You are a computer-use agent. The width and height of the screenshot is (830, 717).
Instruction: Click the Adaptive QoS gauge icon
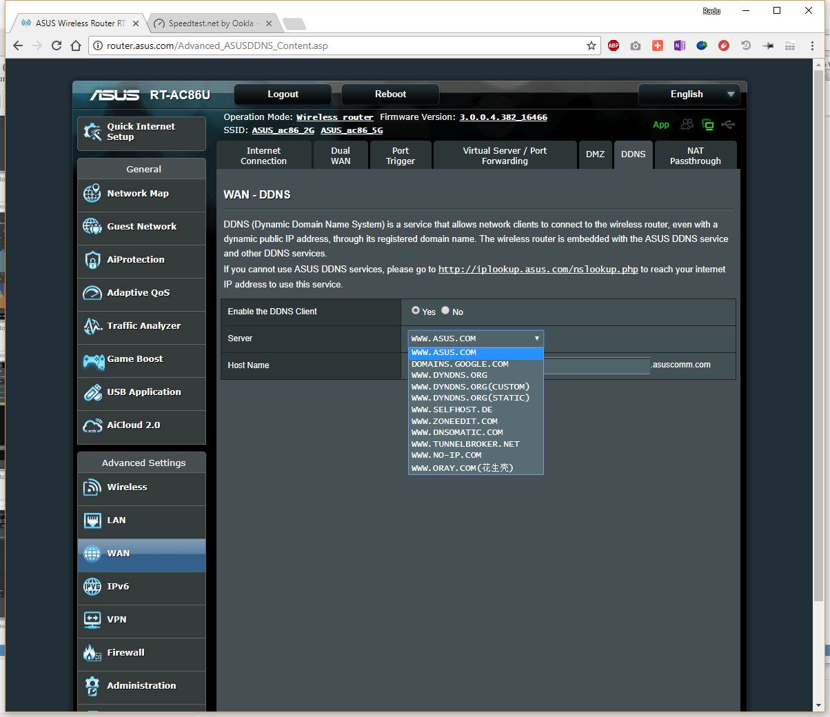coord(92,293)
